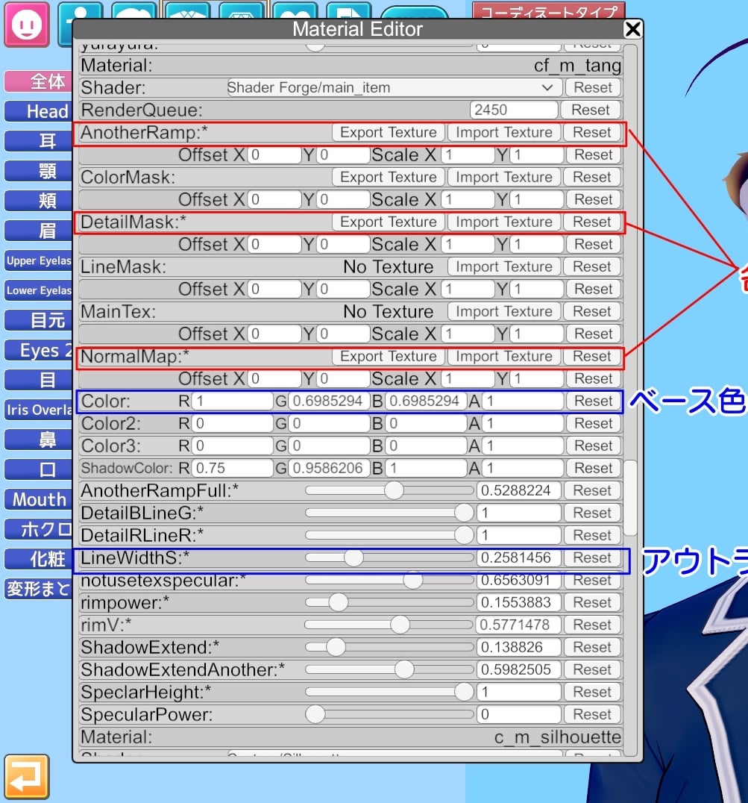Edit the AnotherRamp Offset X field

[x=274, y=155]
